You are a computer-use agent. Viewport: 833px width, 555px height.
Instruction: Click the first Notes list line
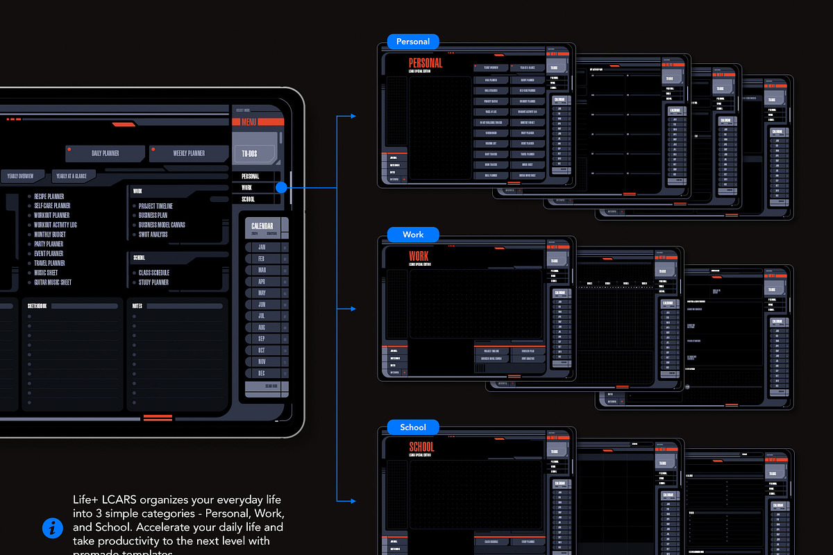pyautogui.click(x=178, y=316)
